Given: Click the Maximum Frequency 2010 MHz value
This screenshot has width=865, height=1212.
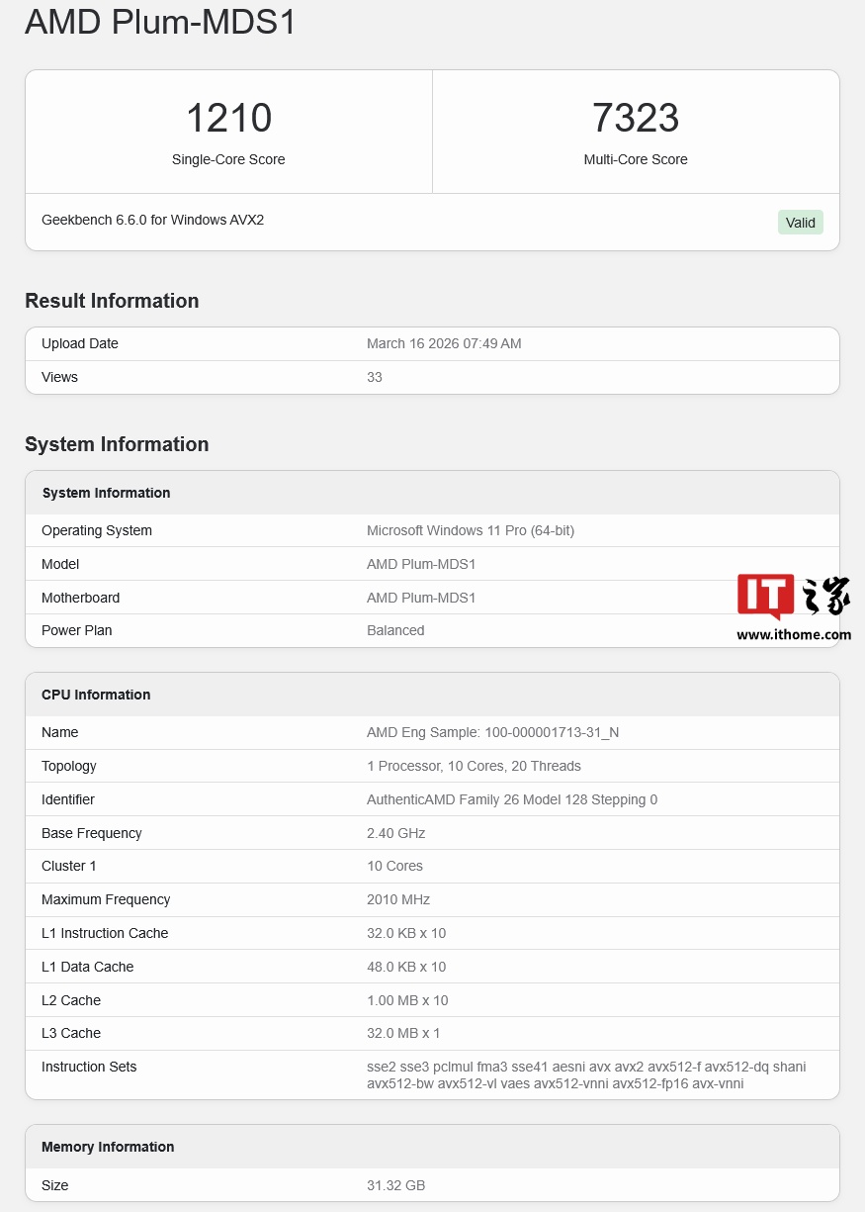Looking at the screenshot, I should pyautogui.click(x=398, y=899).
